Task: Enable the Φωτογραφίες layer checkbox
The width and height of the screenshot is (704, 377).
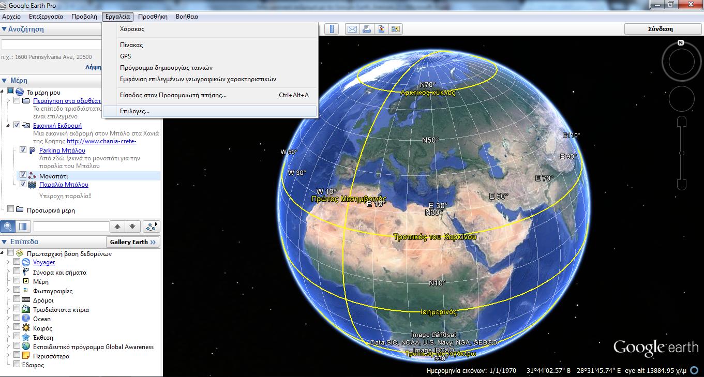Action: point(17,290)
